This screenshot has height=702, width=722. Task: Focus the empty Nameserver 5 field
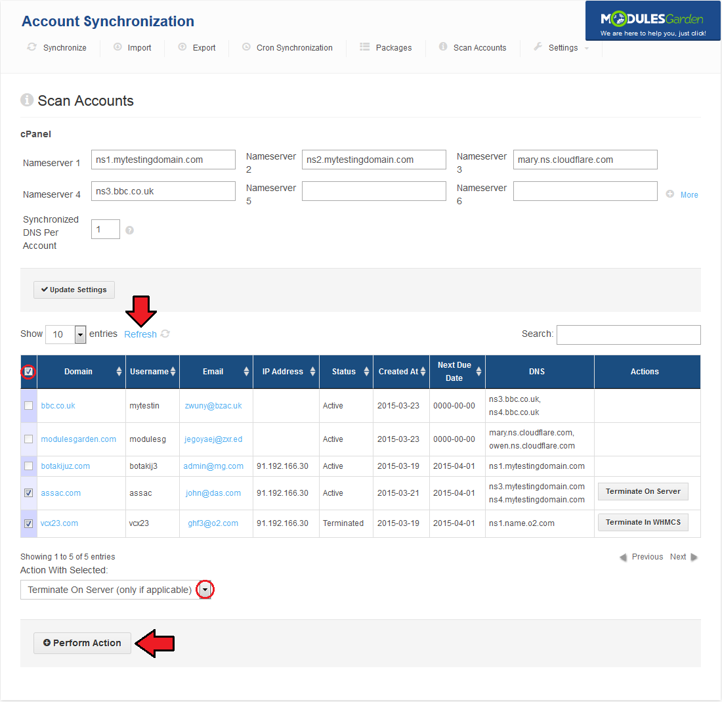(x=374, y=191)
